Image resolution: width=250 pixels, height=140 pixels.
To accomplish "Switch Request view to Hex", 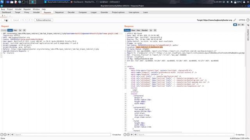I will 15,30.
